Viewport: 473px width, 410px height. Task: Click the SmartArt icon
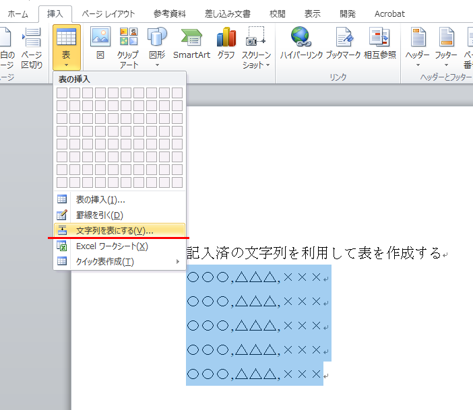[x=193, y=42]
